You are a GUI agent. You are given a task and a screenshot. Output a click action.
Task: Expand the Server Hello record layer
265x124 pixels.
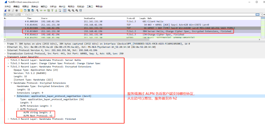[x=8, y=60]
